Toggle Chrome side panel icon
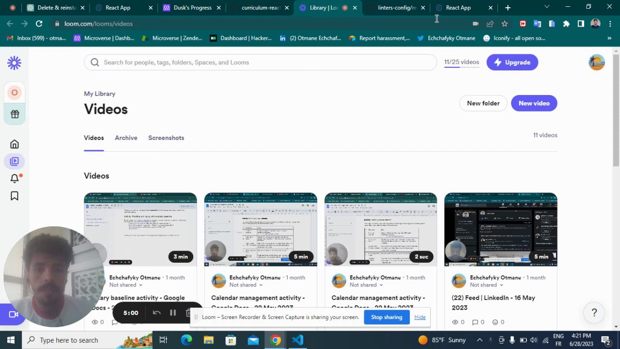This screenshot has width=620, height=349. [581, 23]
